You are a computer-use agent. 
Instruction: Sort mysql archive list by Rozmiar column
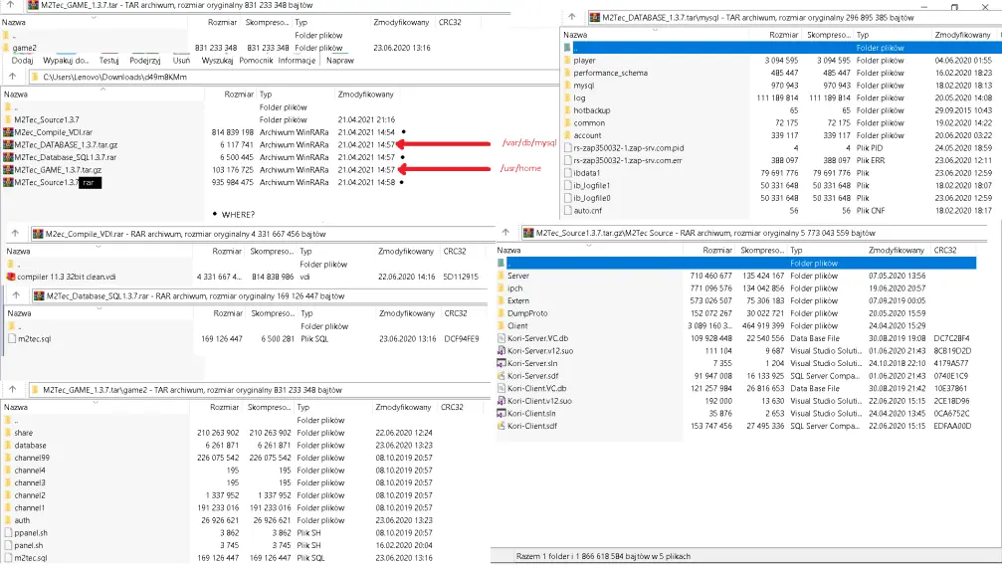click(782, 34)
